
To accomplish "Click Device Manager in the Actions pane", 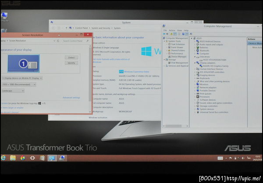I will (x=255, y=43).
